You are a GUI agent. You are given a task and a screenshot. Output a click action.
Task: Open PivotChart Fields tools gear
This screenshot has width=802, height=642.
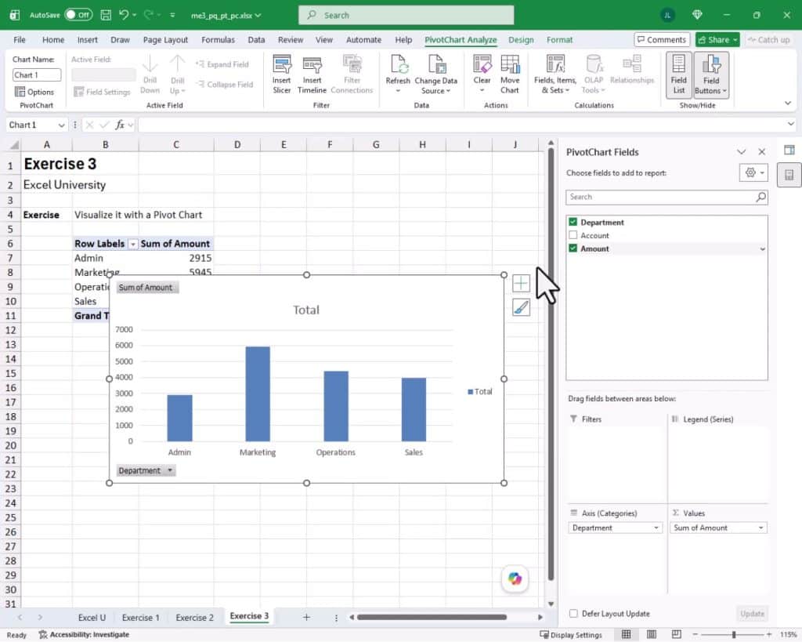click(753, 173)
